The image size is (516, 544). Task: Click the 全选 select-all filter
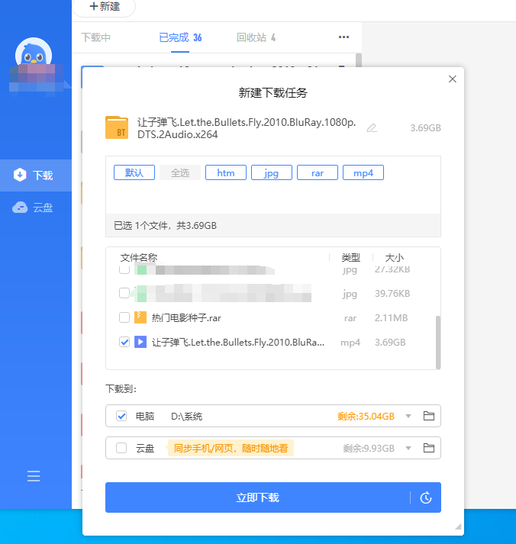click(180, 172)
